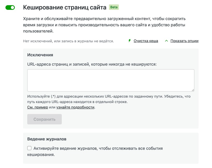
Task: Follow the узнайте подробности link
Action: pos(75,107)
